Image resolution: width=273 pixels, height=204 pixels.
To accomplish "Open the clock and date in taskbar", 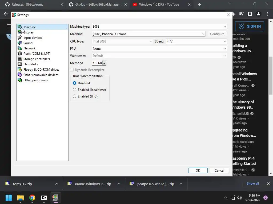I will pos(253,198).
